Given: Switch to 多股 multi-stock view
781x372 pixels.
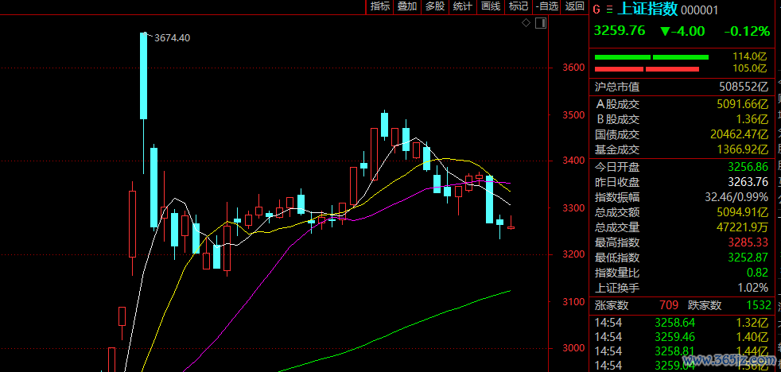Looking at the screenshot, I should click(x=435, y=6).
